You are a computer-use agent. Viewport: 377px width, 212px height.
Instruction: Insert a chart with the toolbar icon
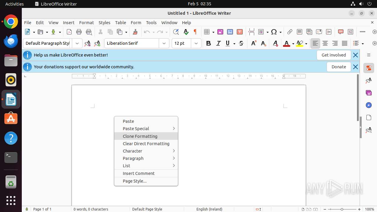click(230, 32)
